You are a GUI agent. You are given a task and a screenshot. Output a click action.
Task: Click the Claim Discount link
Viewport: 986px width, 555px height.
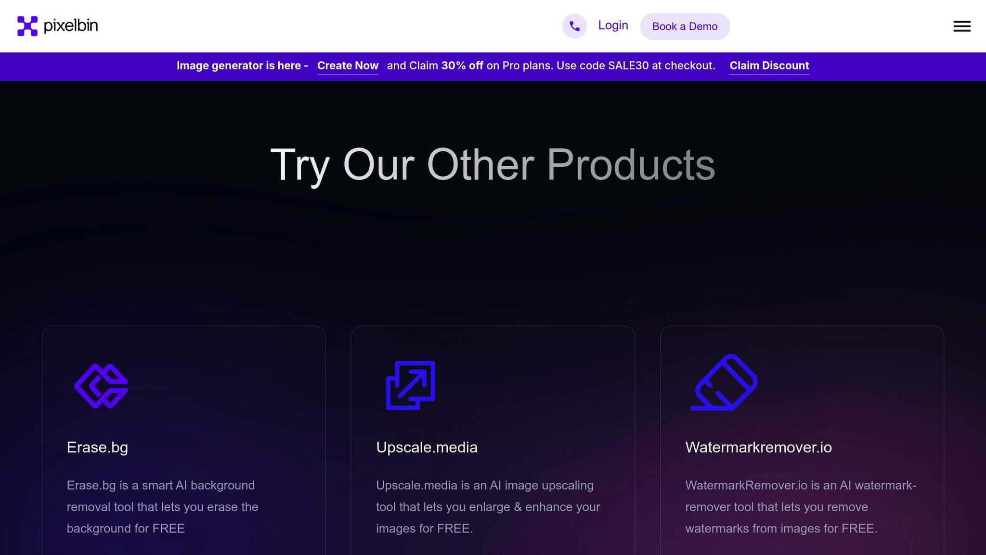(769, 66)
